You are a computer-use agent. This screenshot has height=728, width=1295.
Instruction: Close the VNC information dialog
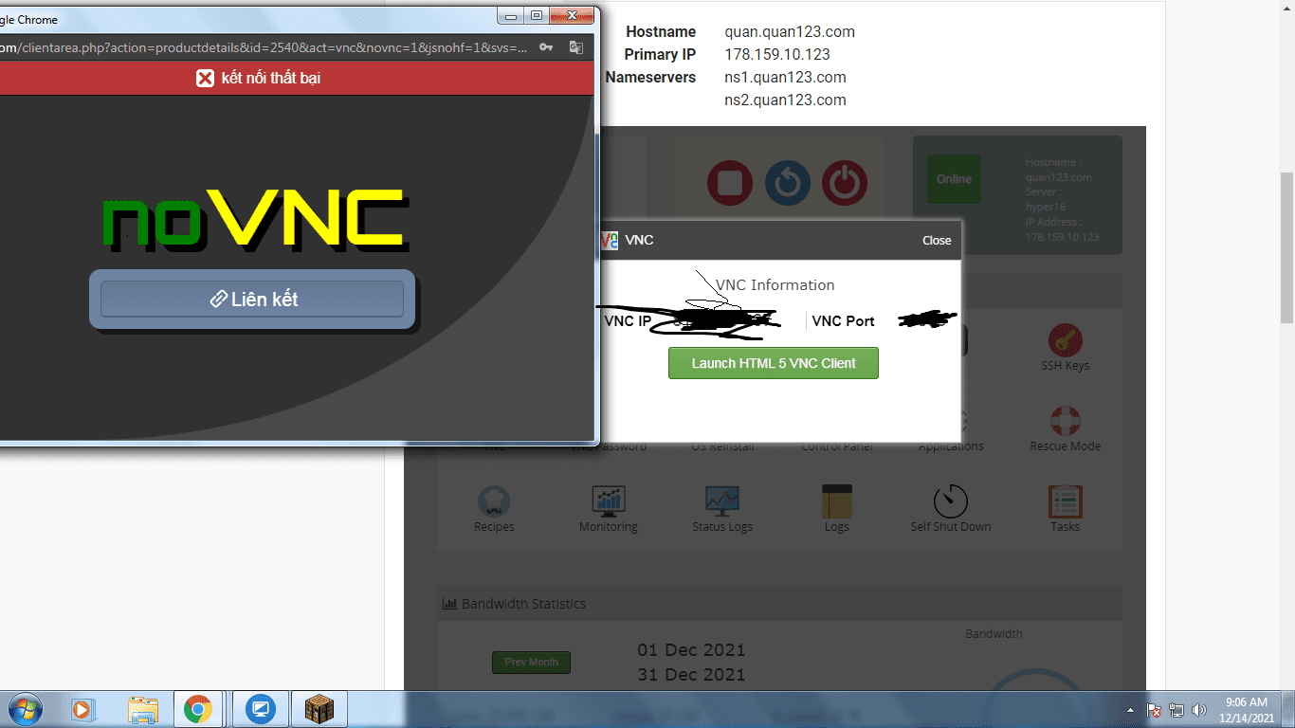pyautogui.click(x=937, y=240)
